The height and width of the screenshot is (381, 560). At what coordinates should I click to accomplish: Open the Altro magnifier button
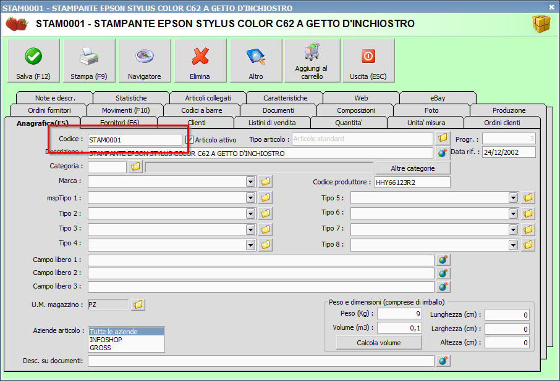256,61
